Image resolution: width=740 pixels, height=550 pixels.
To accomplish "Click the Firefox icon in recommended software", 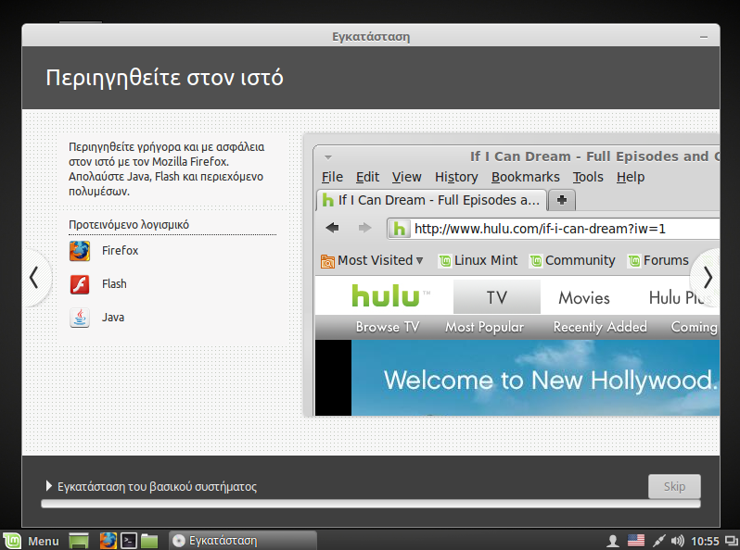I will pos(80,251).
